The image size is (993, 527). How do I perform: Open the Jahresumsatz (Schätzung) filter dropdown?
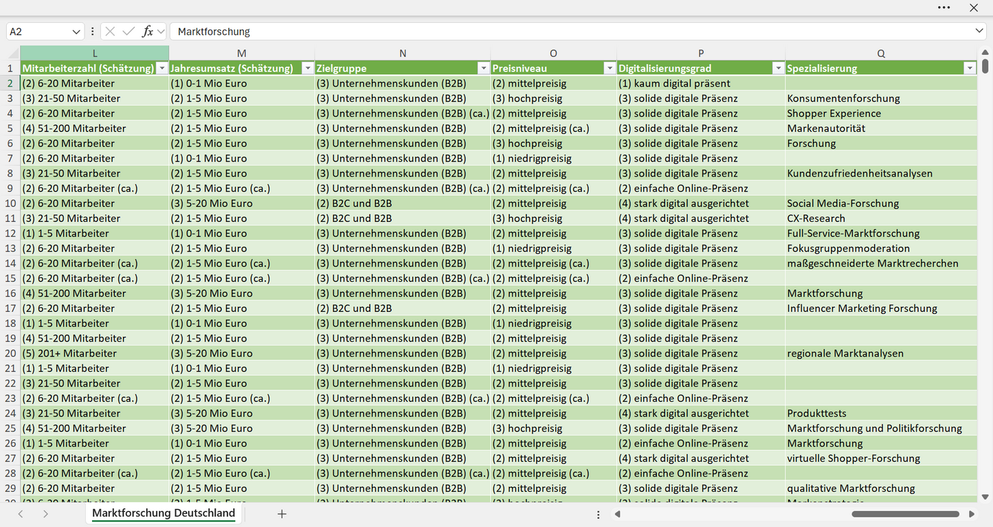pos(308,68)
